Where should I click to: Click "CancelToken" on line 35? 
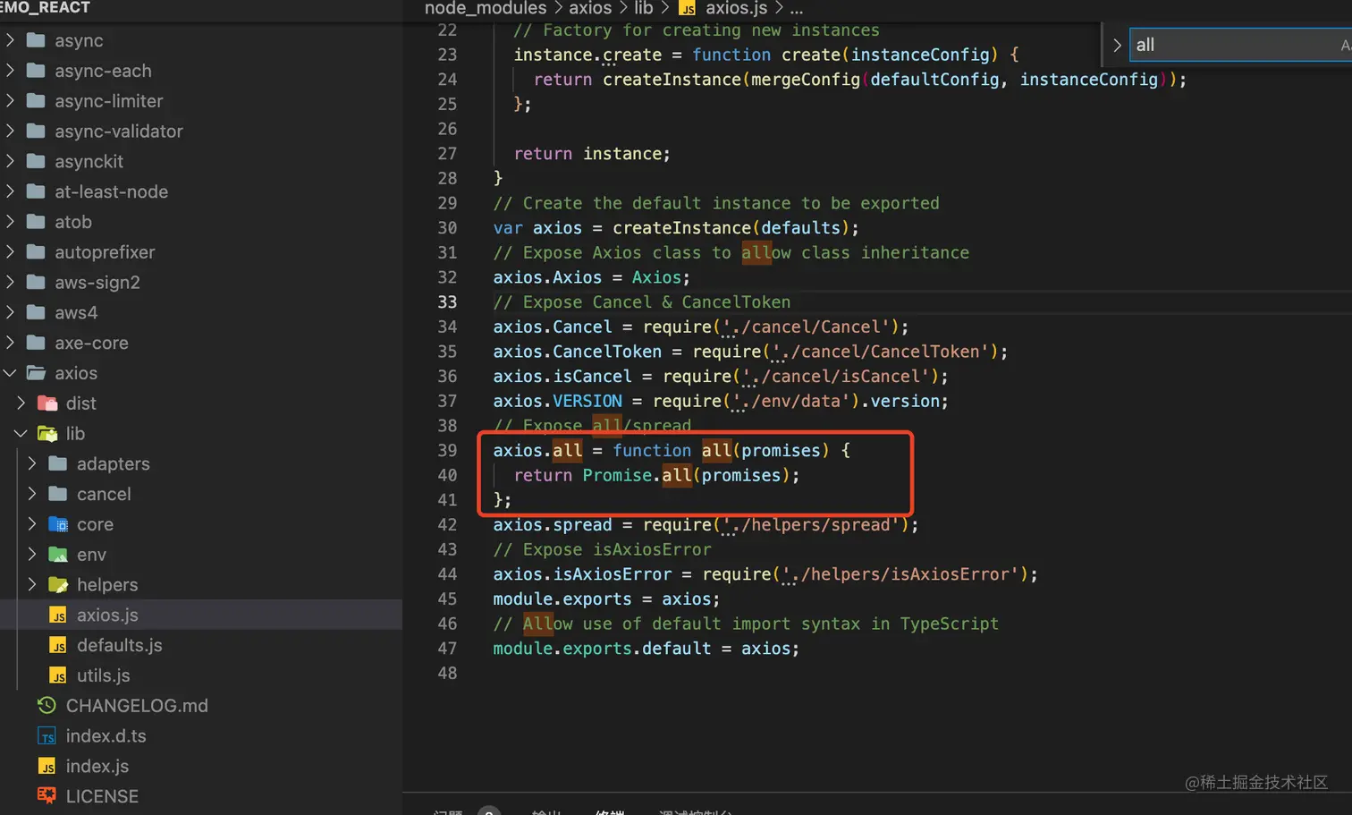607,352
